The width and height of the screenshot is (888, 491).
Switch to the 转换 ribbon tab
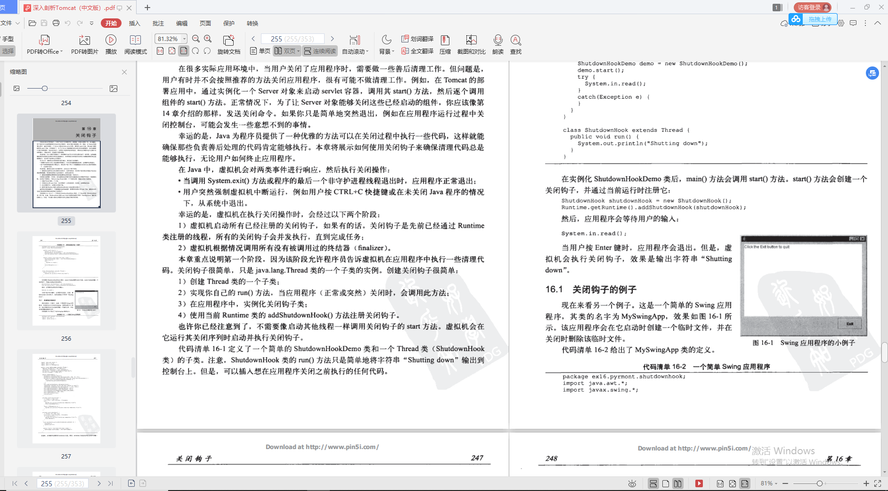click(x=253, y=23)
